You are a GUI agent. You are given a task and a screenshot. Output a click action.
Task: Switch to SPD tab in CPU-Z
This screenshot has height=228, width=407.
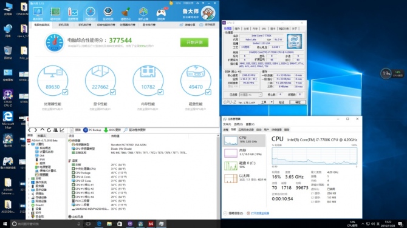pyautogui.click(x=264, y=29)
